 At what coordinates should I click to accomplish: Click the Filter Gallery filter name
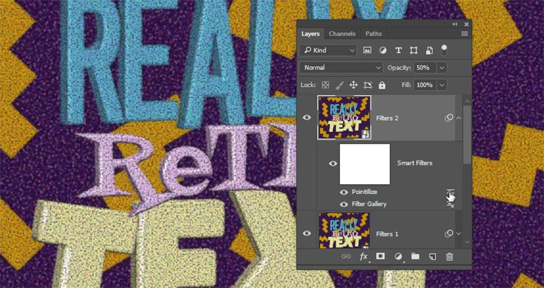369,205
